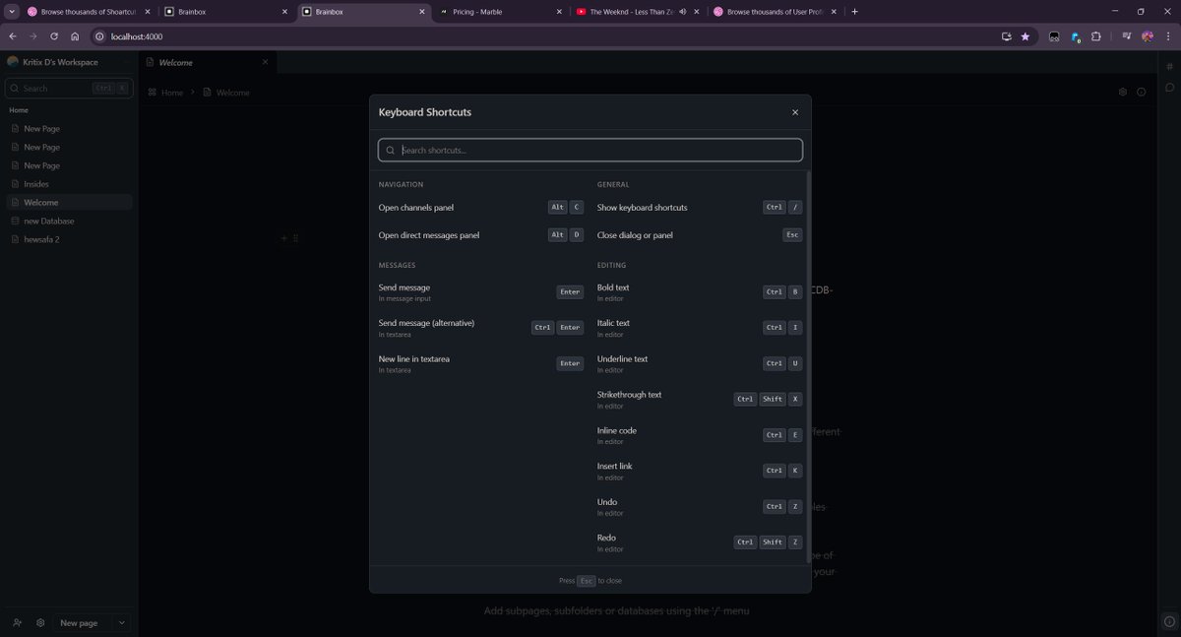The height and width of the screenshot is (637, 1181).
Task: Open the Chrome profile avatar
Action: click(1148, 36)
